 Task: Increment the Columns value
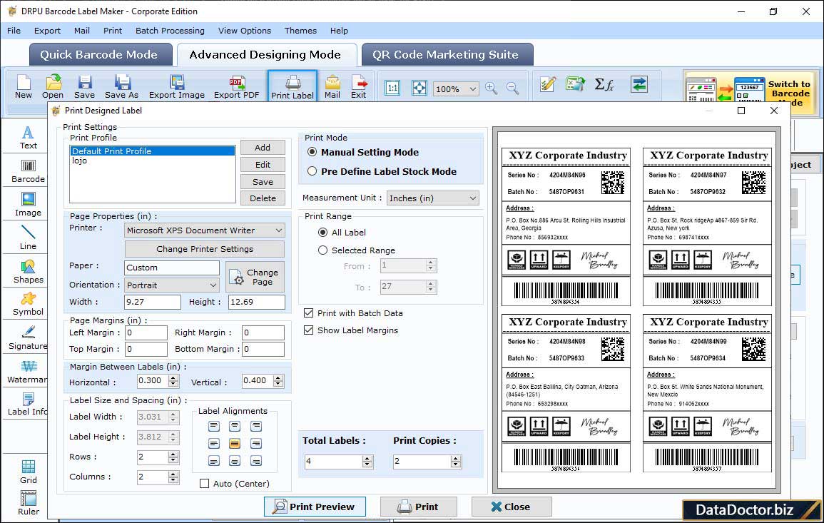pyautogui.click(x=173, y=474)
